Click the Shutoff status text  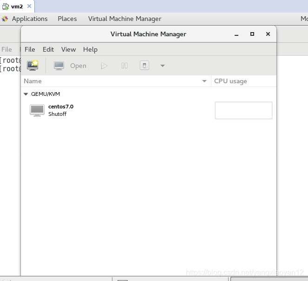(x=57, y=114)
